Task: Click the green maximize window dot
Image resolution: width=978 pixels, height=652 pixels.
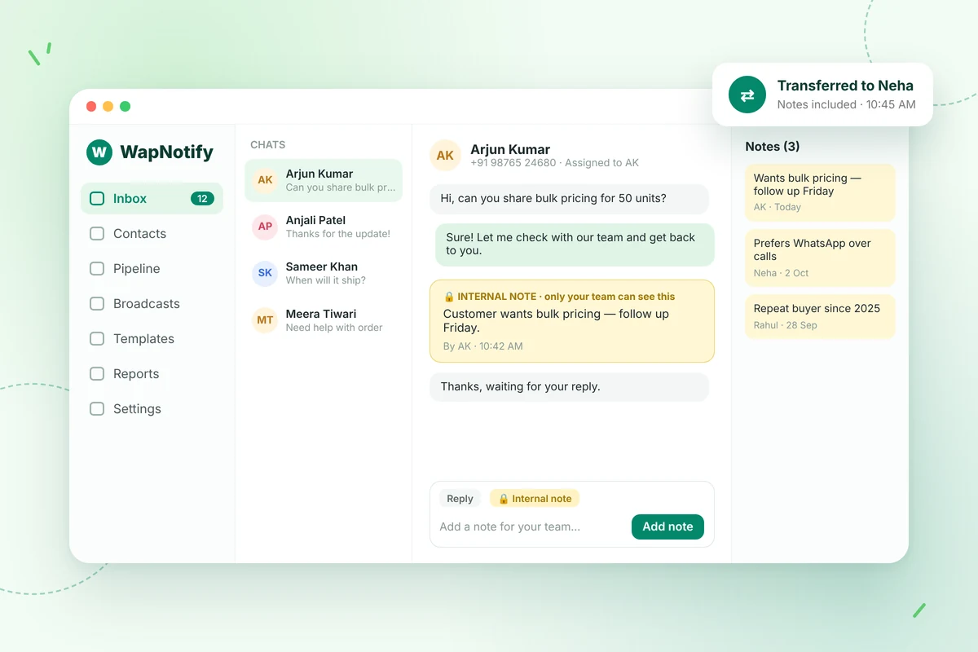Action: [125, 107]
